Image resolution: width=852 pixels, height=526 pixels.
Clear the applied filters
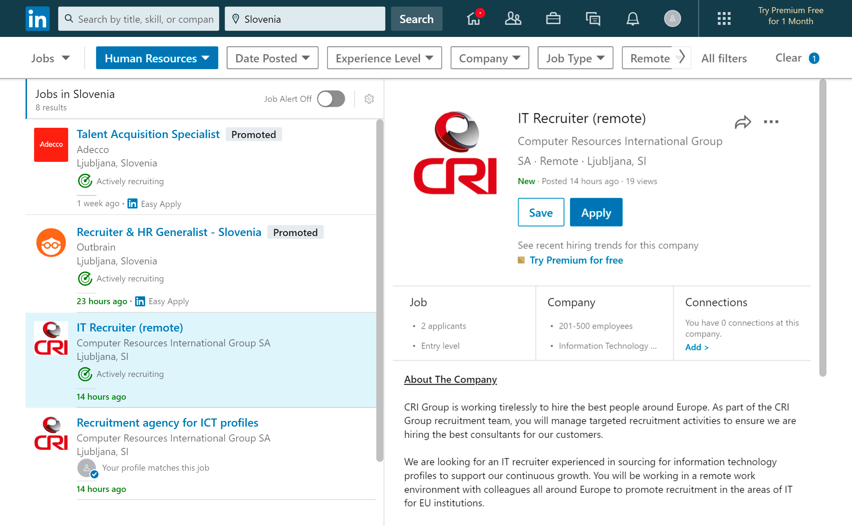[x=788, y=58]
